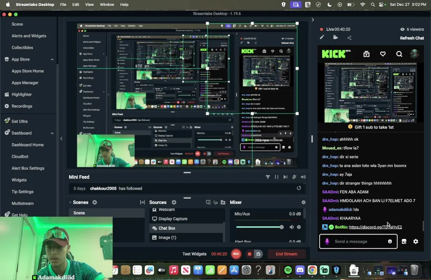Toggle mute alerts bell in Mini Feed
This screenshot has height=280, width=431.
[x=294, y=177]
